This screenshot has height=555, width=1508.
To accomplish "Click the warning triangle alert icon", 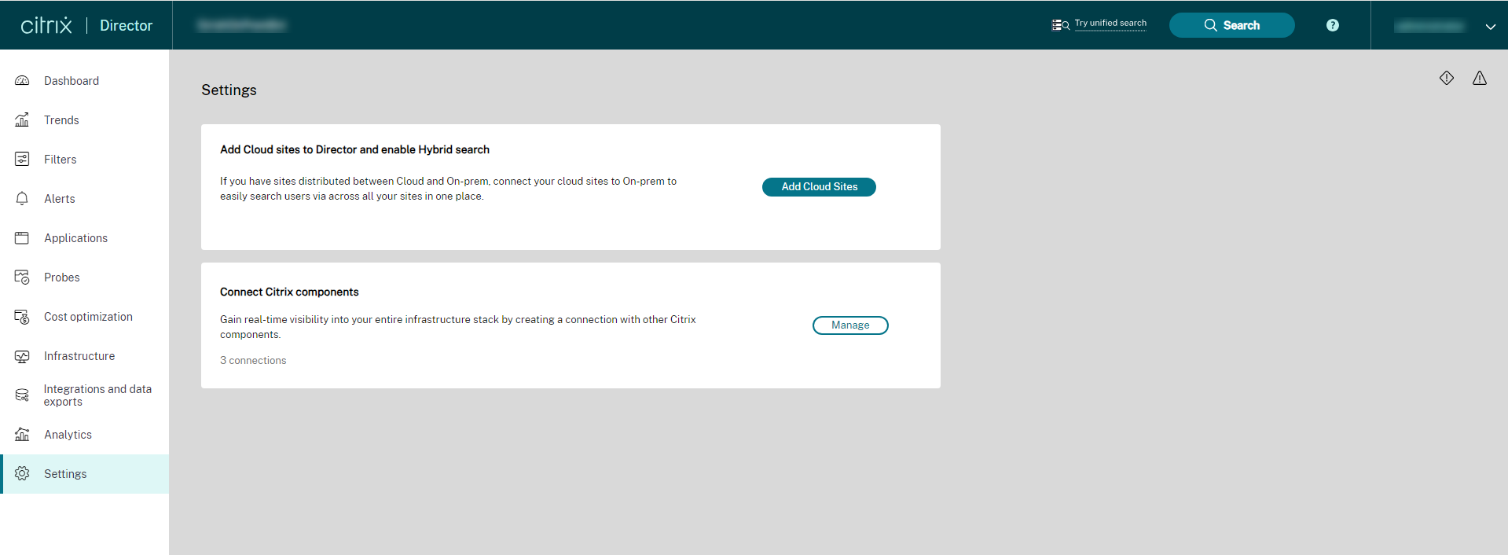I will click(1479, 78).
